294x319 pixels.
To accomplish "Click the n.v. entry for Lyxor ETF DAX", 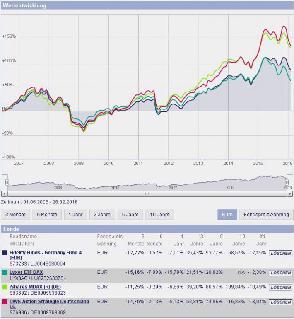I will [241, 272].
